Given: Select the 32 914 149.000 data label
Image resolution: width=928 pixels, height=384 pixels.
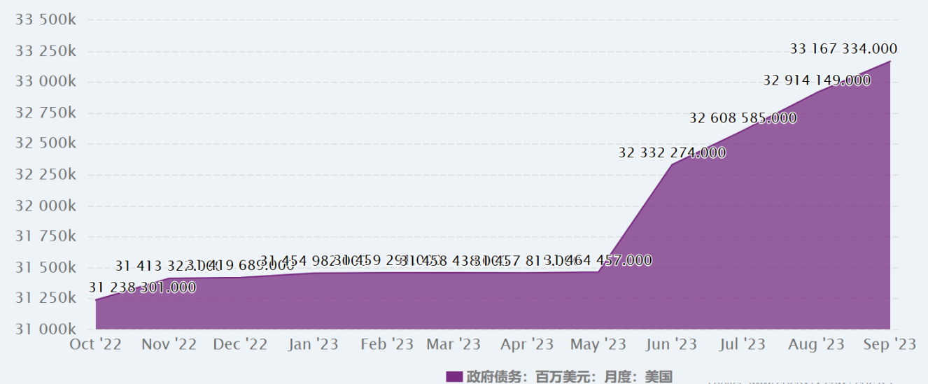Looking at the screenshot, I should coord(817,80).
